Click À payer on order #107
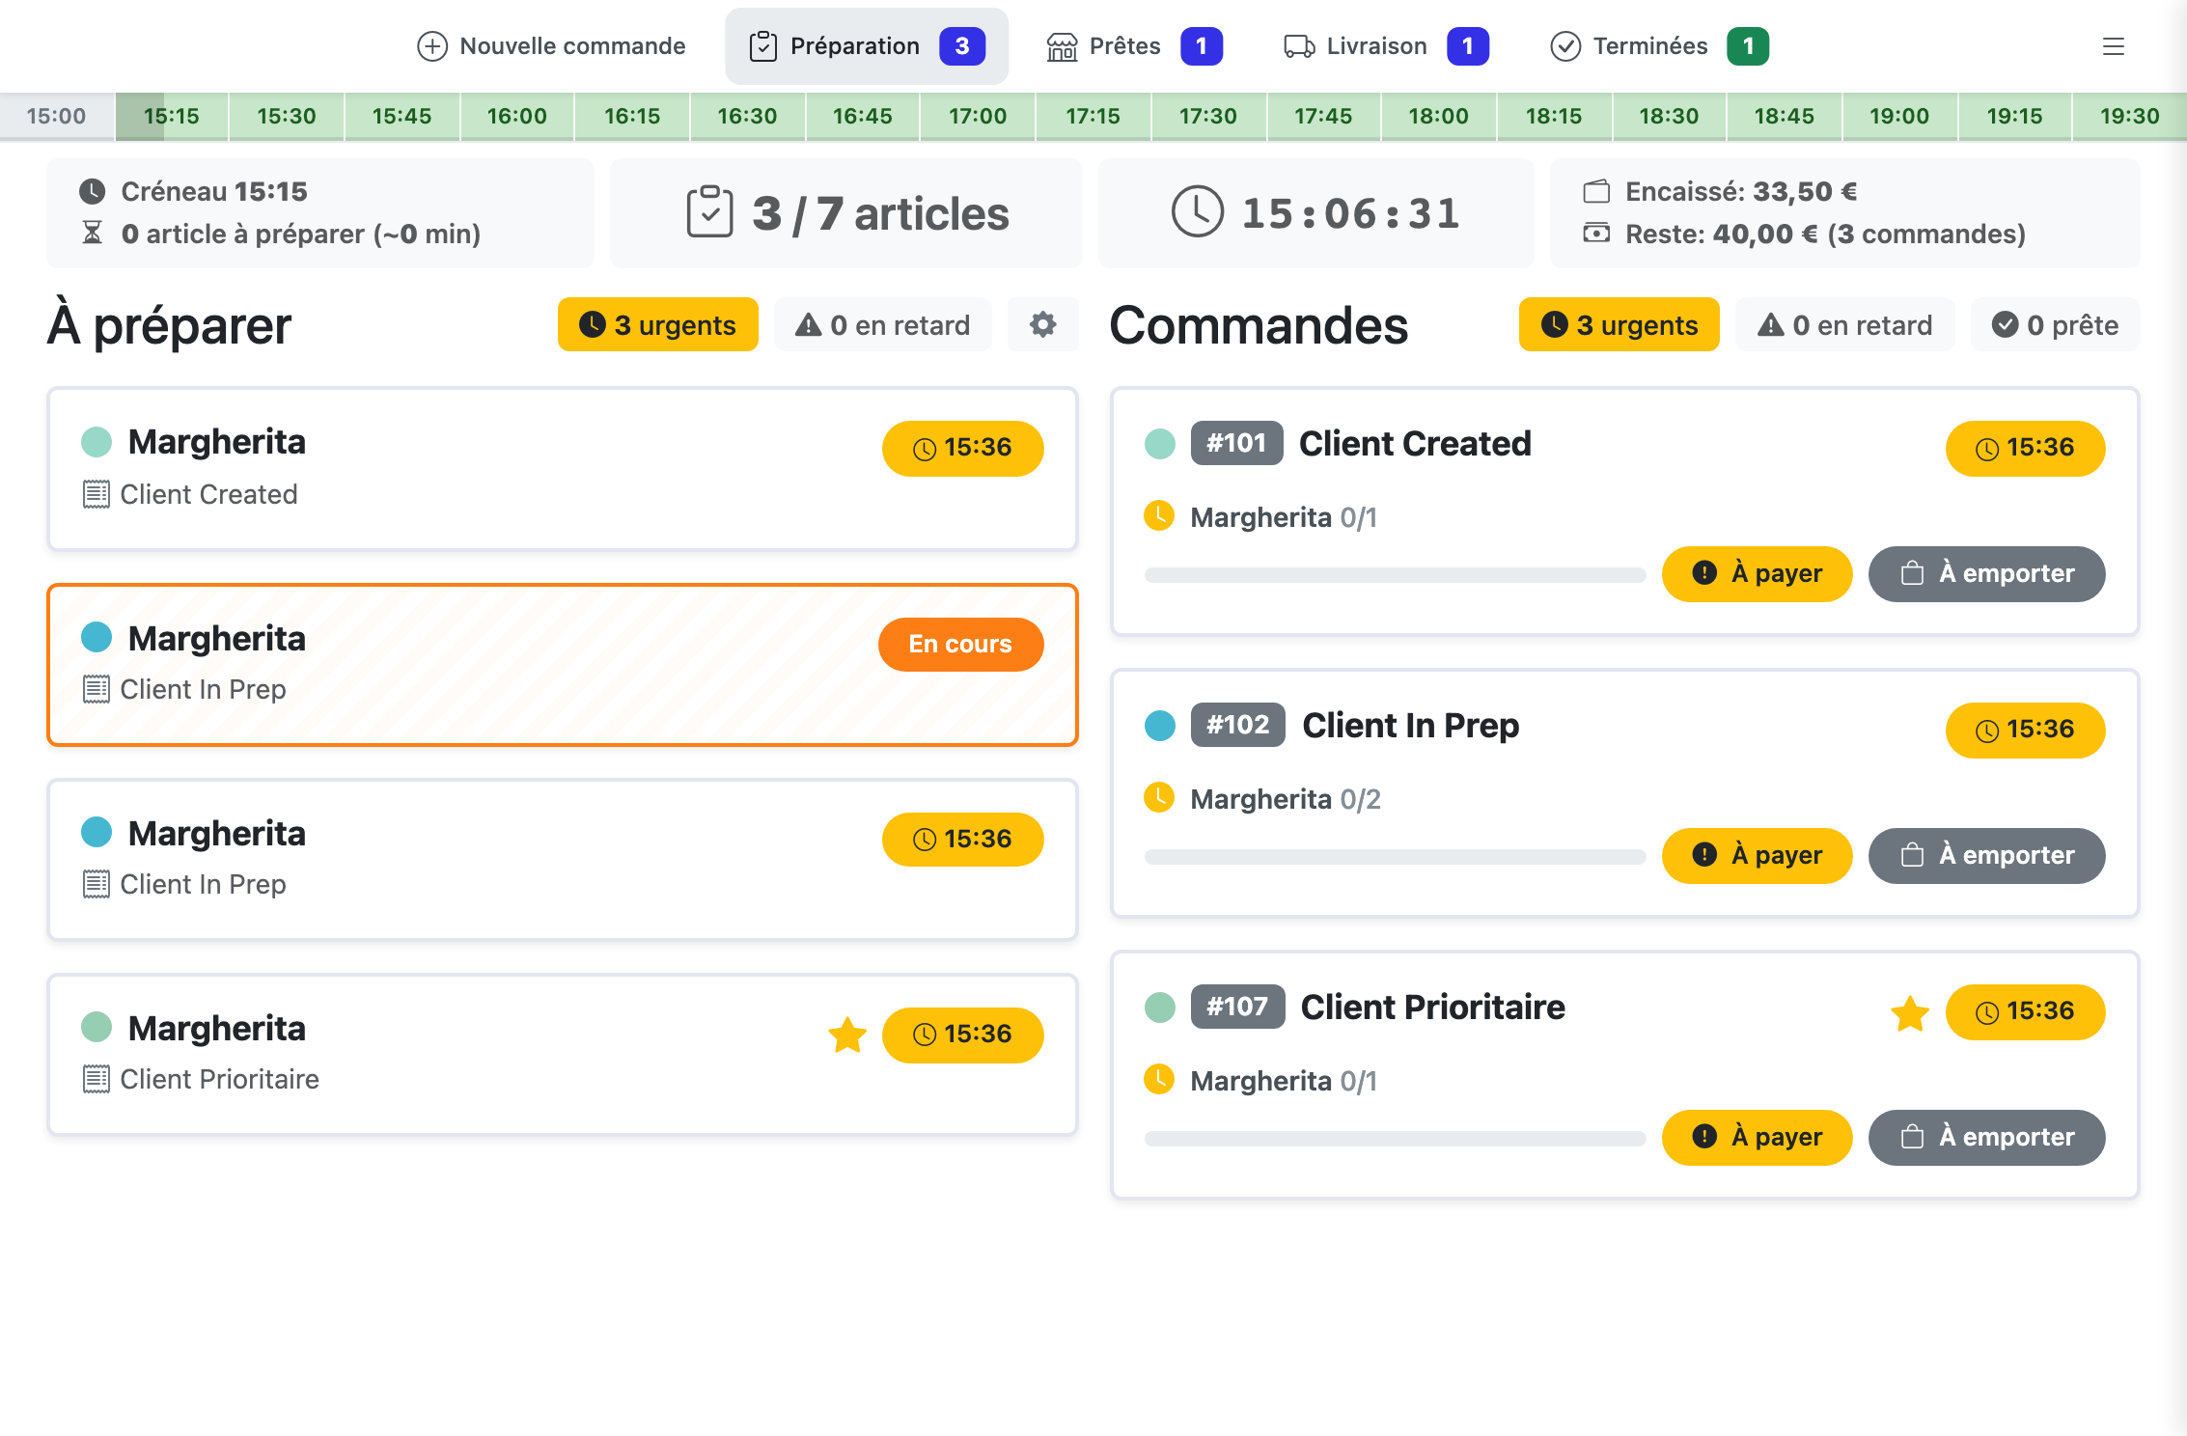This screenshot has width=2187, height=1436. tap(1757, 1137)
